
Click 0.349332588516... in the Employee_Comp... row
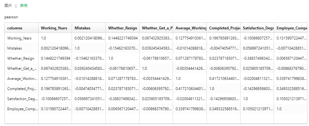tap(224, 109)
